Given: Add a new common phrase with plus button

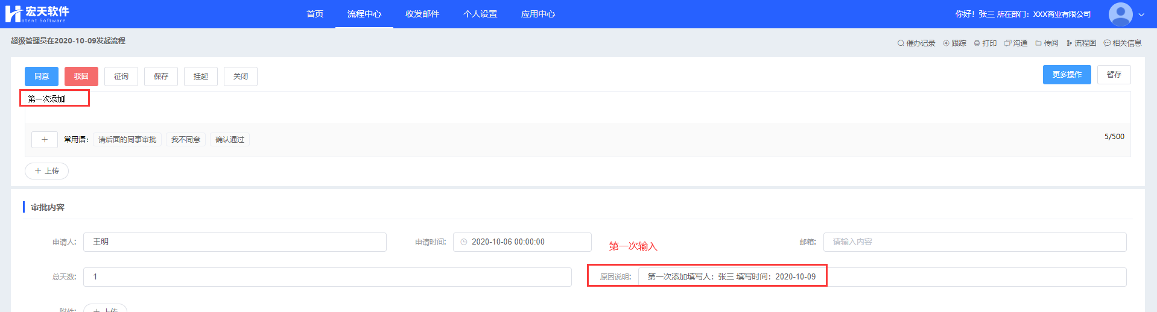Looking at the screenshot, I should [45, 140].
